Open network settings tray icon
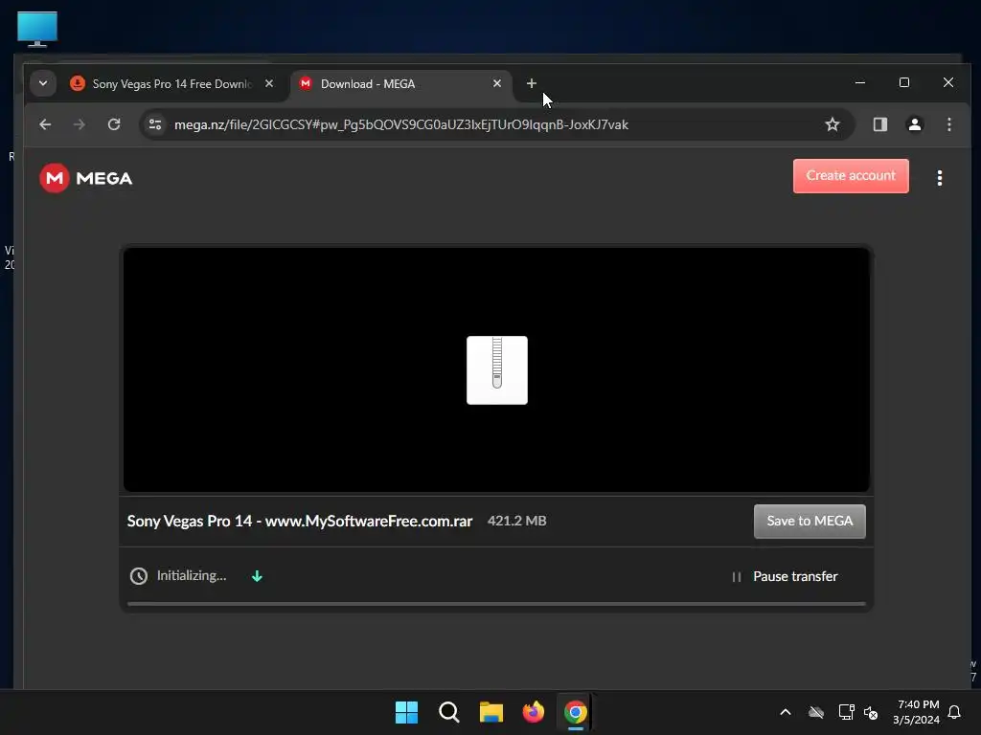 pyautogui.click(x=846, y=712)
